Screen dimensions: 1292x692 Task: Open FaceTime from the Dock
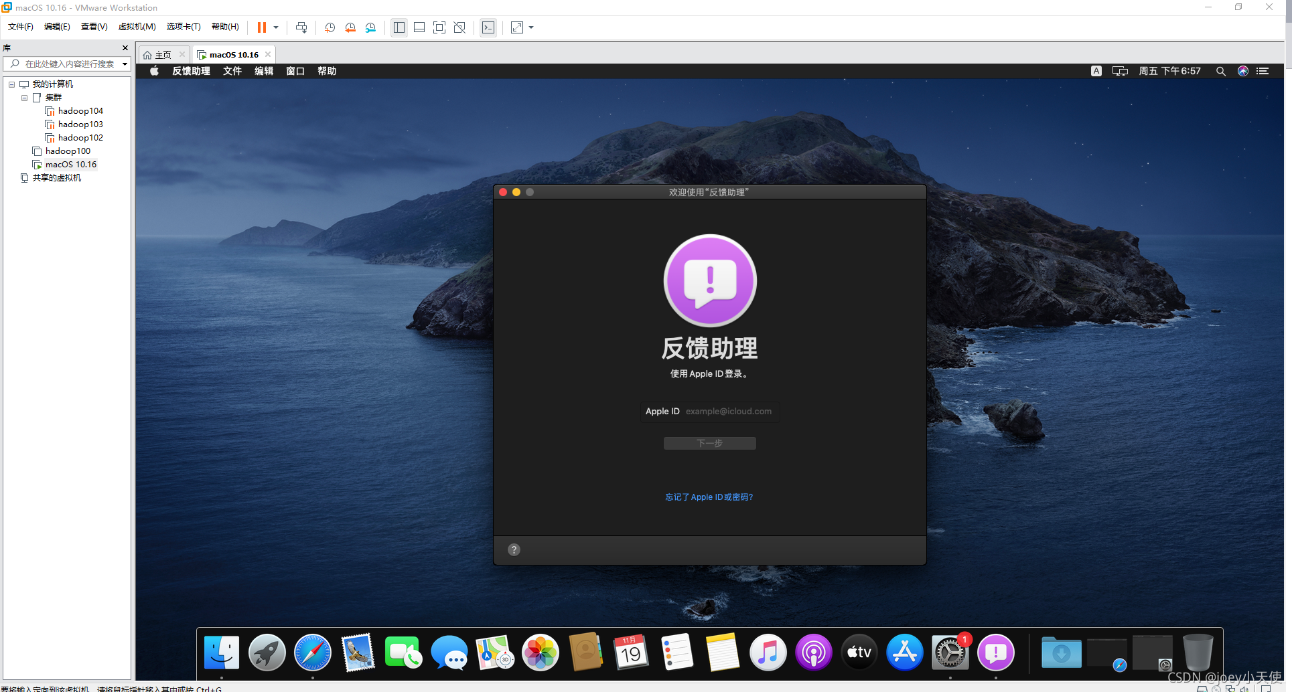pos(404,653)
